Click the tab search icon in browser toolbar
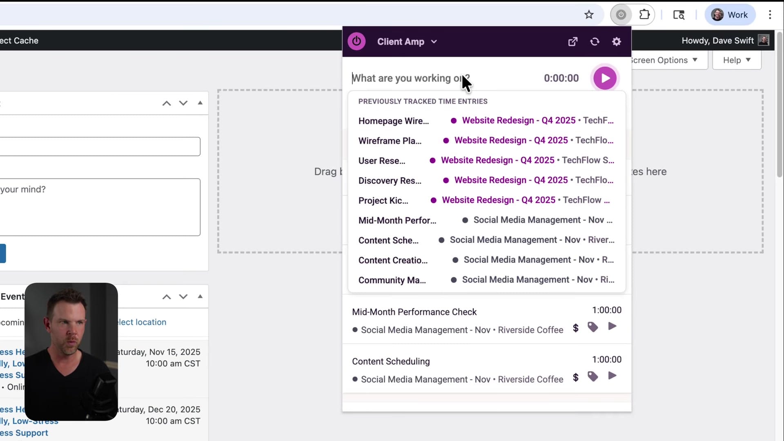The width and height of the screenshot is (784, 441). pyautogui.click(x=679, y=15)
